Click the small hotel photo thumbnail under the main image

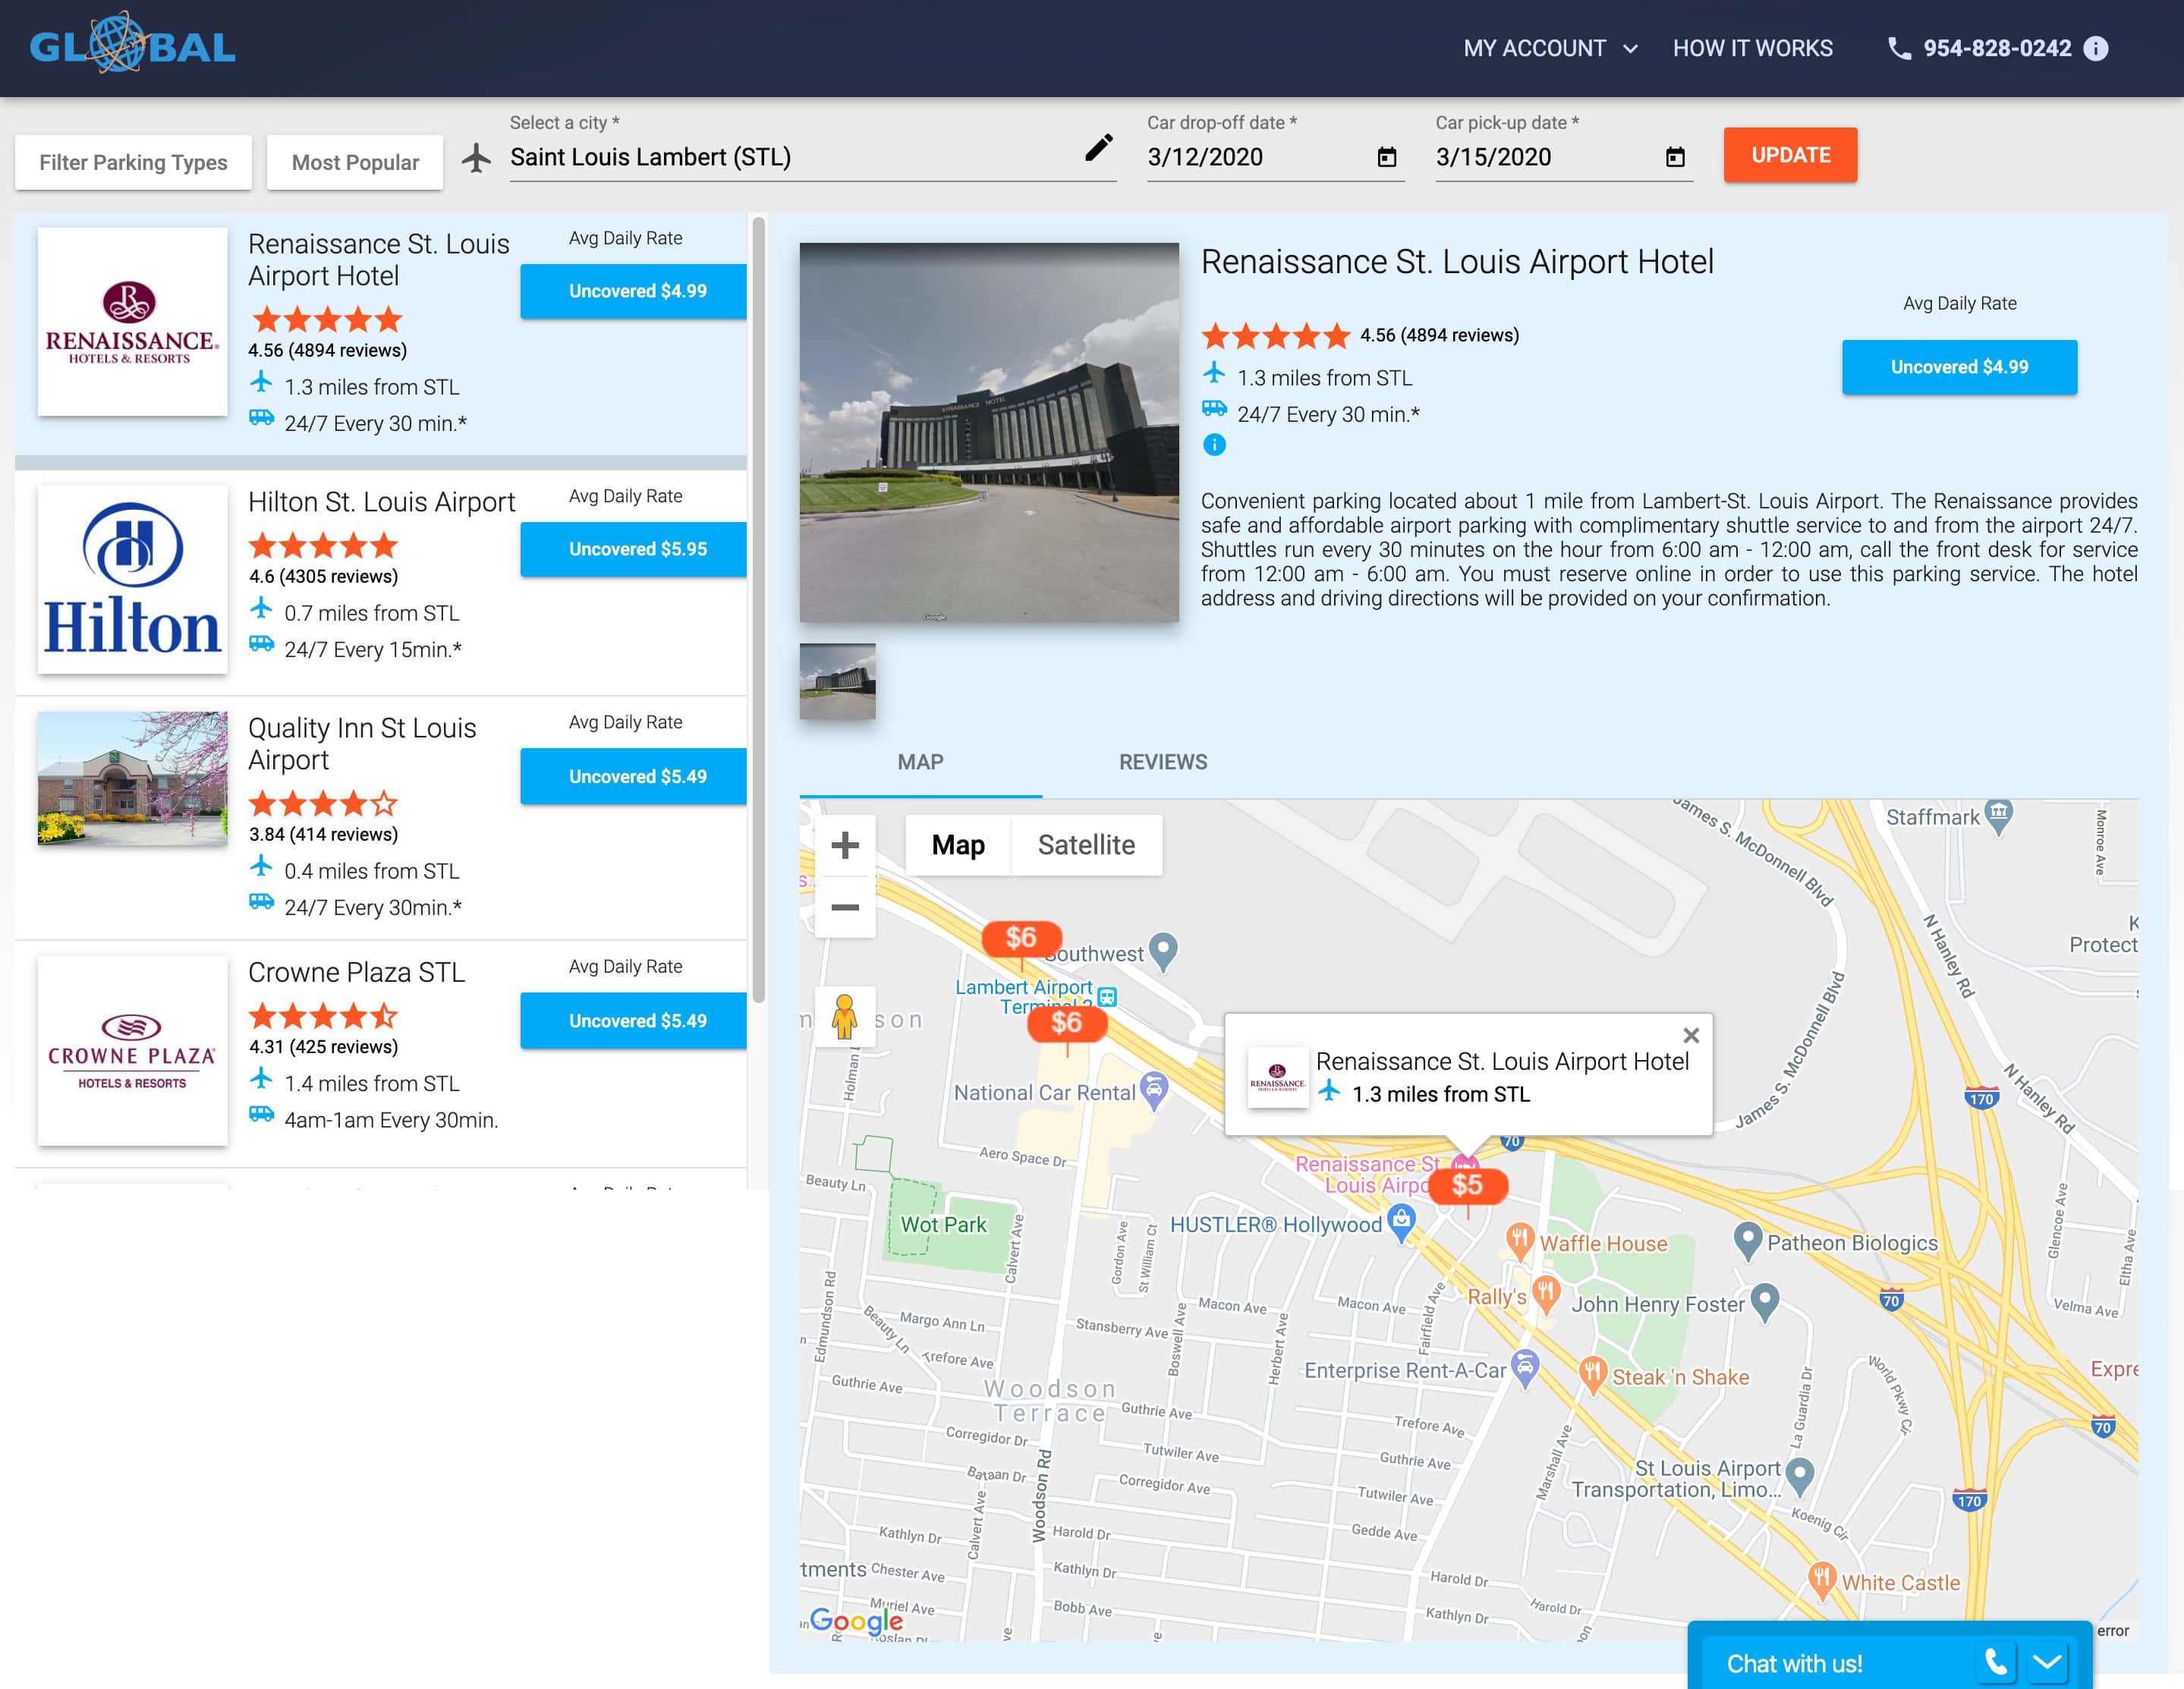(837, 681)
